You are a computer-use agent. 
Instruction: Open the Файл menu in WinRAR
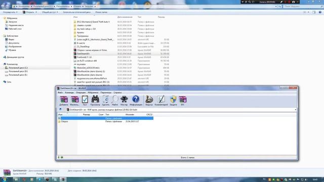[60, 93]
